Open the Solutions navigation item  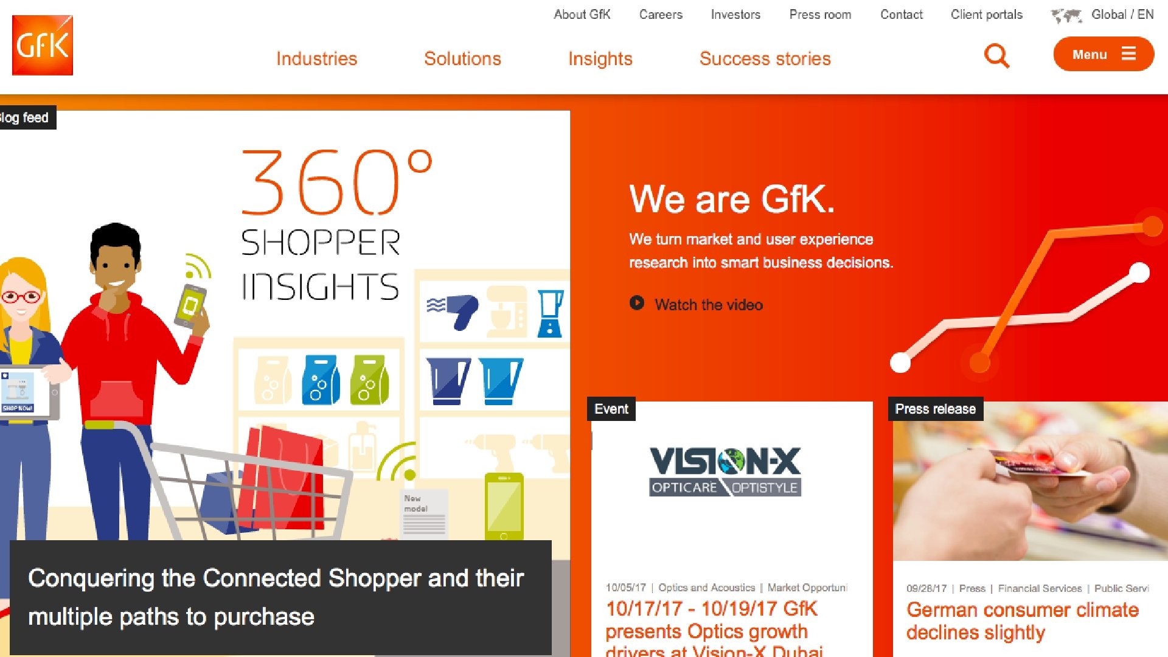point(462,58)
